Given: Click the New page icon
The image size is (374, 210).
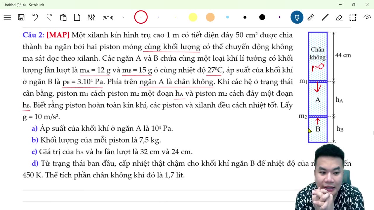Looking at the screenshot, I should (77, 17).
